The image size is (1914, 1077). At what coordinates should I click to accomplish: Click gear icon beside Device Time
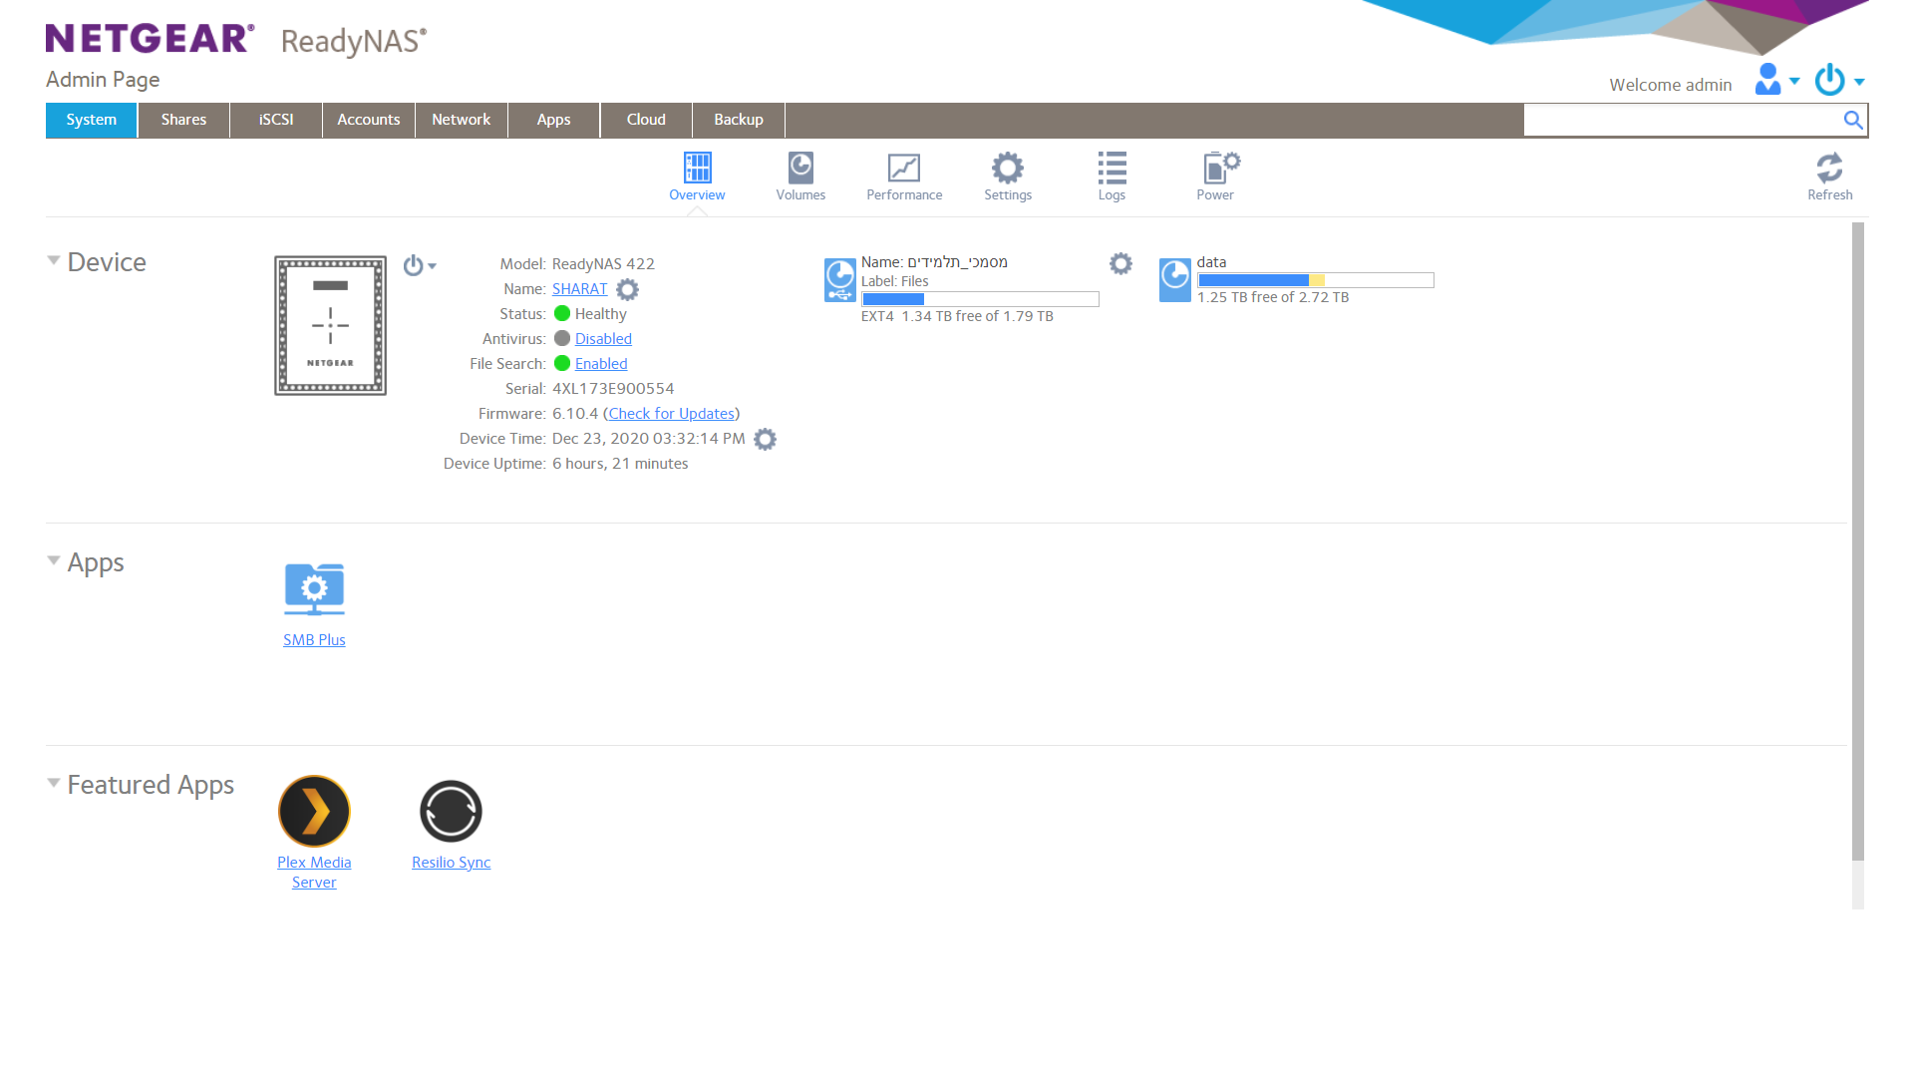pyautogui.click(x=765, y=439)
